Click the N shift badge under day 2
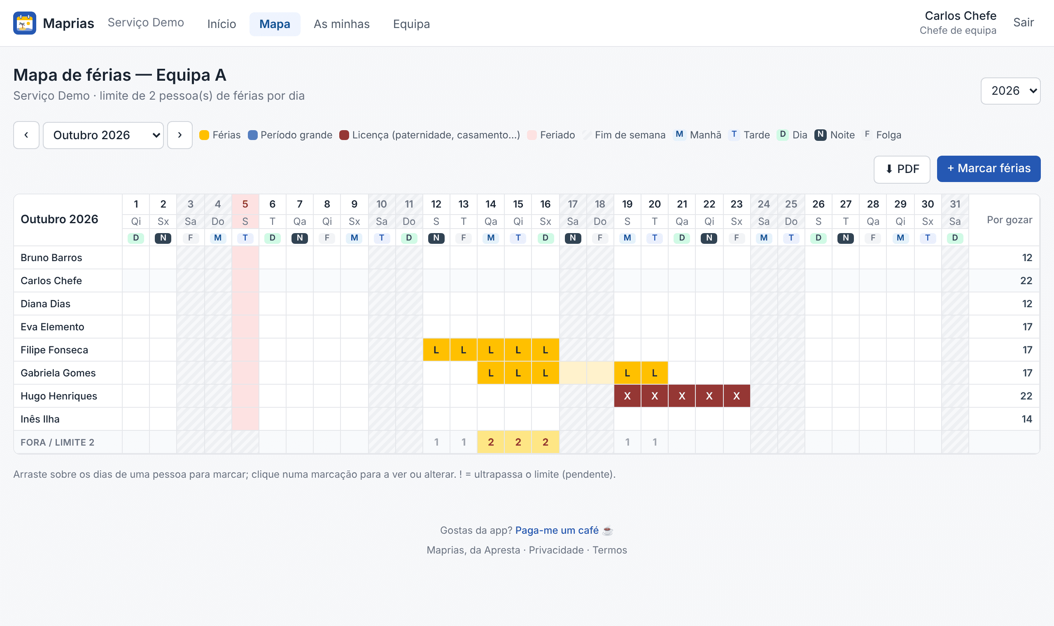 point(163,238)
